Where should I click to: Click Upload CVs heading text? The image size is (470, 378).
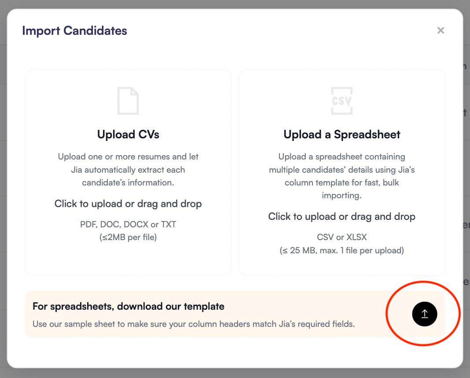(128, 134)
